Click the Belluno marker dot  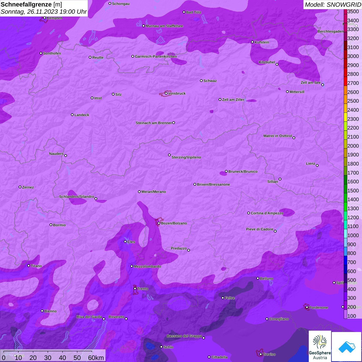click(258, 278)
